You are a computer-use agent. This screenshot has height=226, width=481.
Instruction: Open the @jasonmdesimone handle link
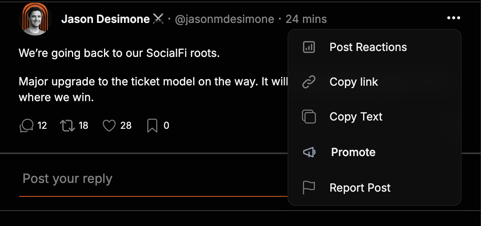[224, 19]
